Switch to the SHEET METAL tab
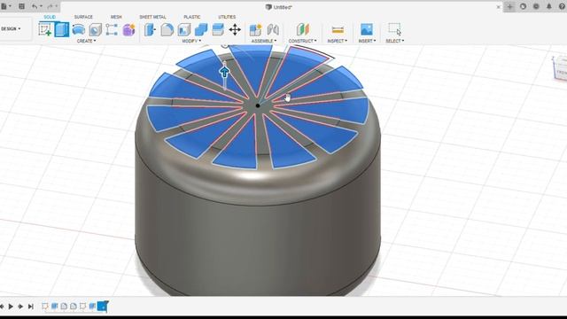This screenshot has height=319, width=567. (x=152, y=17)
